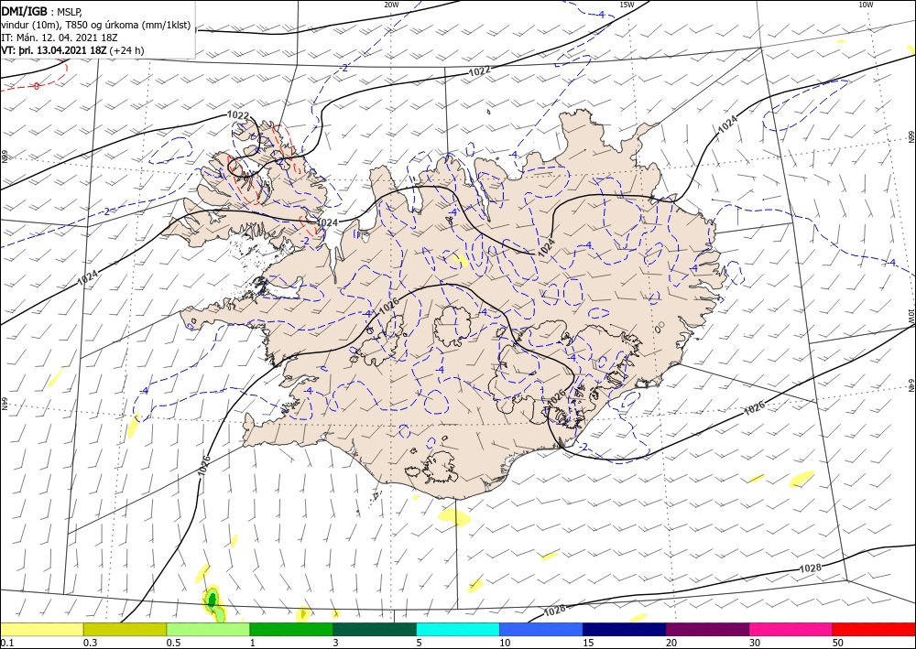This screenshot has width=916, height=649.
Task: Click the 1026 label southwest of Iceland over sea
Action: click(202, 468)
